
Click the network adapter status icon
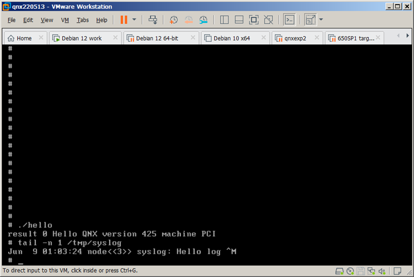tap(371, 271)
